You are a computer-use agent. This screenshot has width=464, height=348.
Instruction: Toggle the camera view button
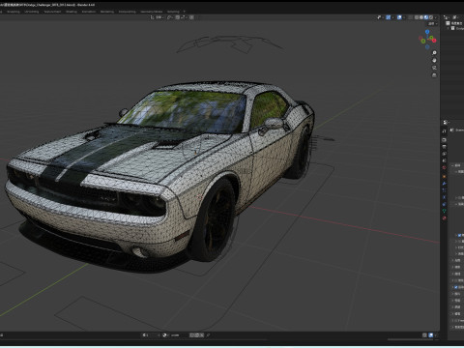pos(434,68)
